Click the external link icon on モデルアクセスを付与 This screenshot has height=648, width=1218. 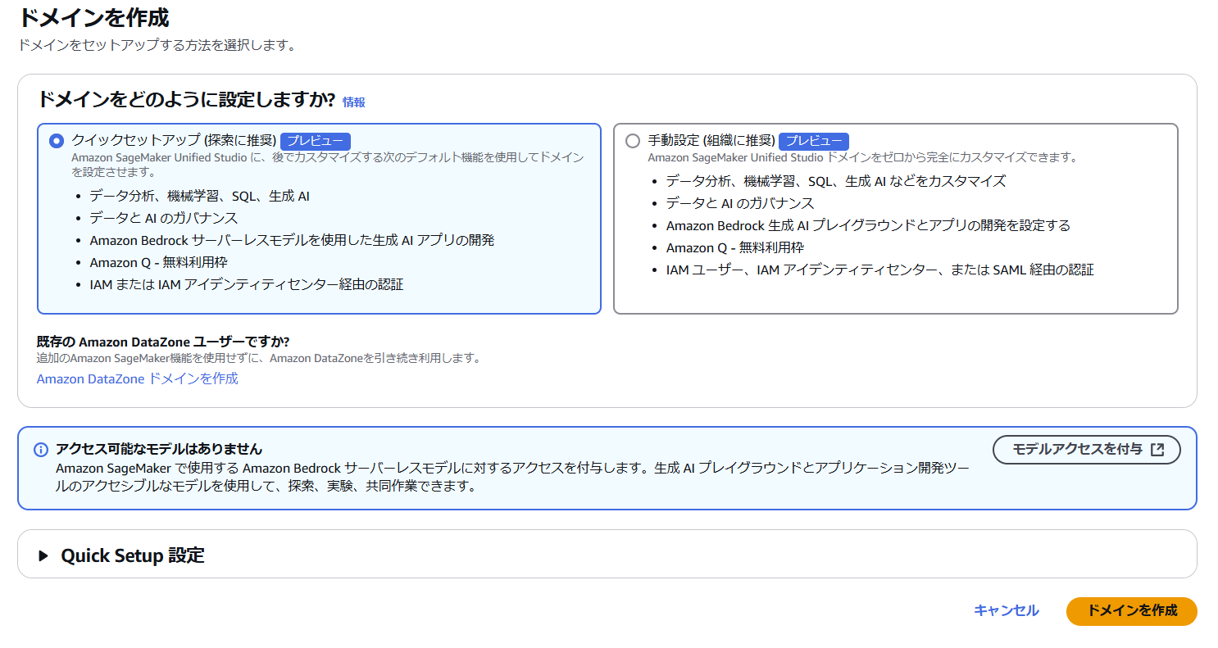[x=1157, y=450]
